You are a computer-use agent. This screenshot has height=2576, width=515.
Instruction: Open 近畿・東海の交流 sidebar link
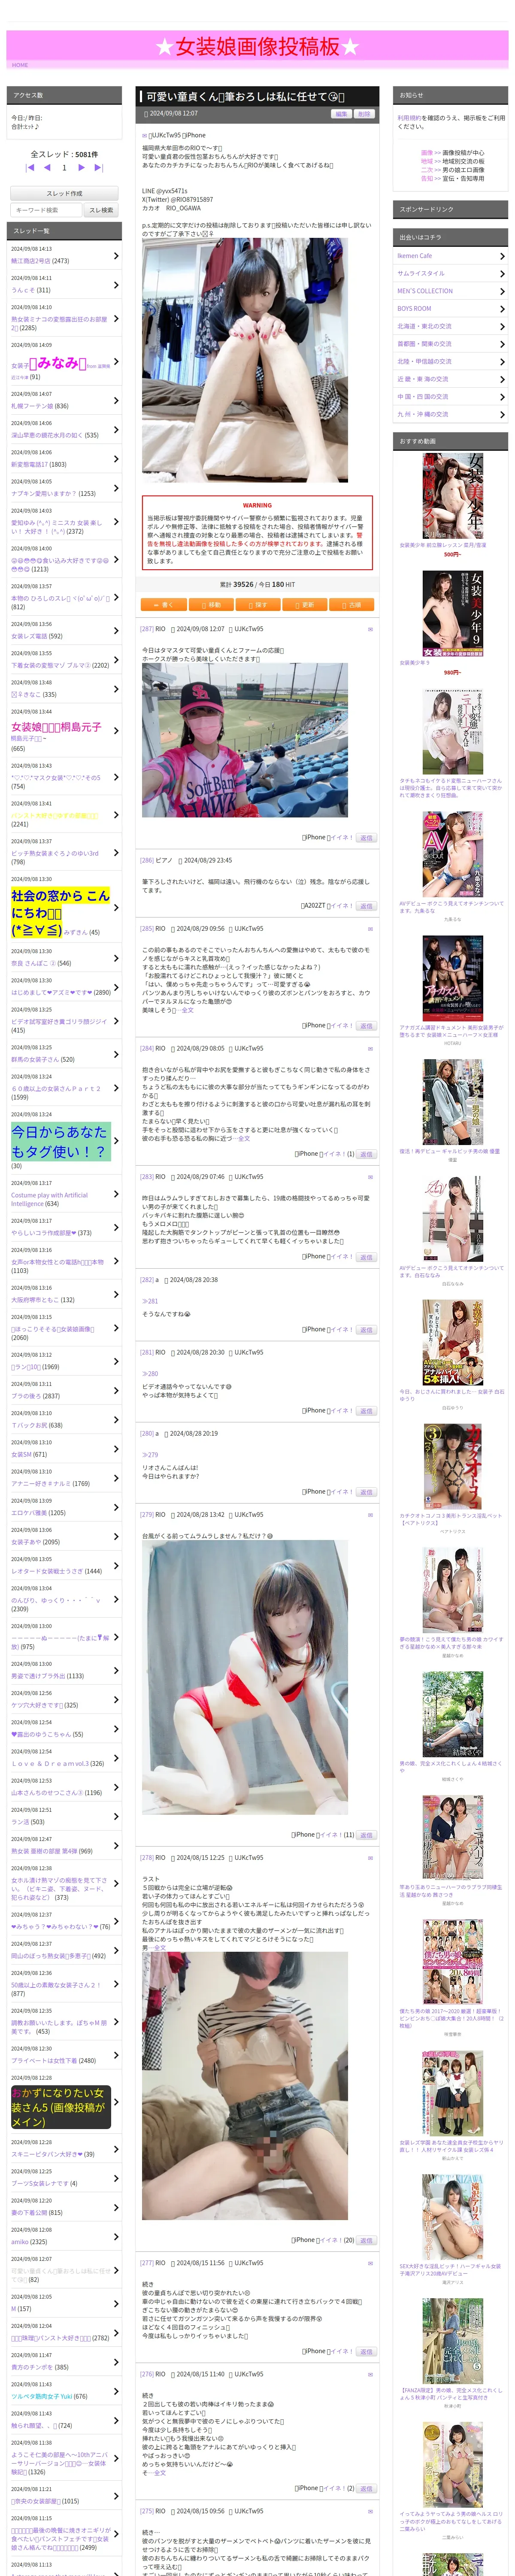point(423,379)
